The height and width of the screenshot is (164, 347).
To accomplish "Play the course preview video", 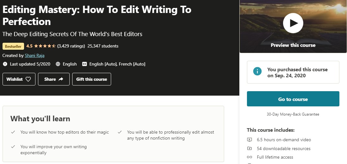I will [x=293, y=23].
